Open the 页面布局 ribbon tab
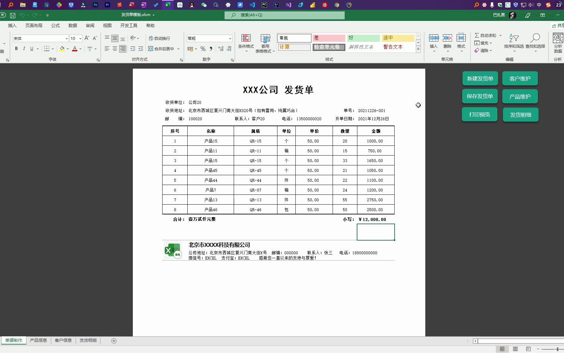 point(34,25)
